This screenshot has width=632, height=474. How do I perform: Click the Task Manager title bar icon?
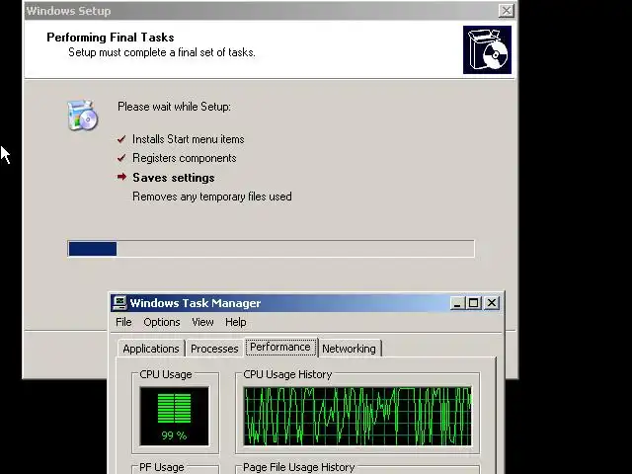tap(119, 303)
